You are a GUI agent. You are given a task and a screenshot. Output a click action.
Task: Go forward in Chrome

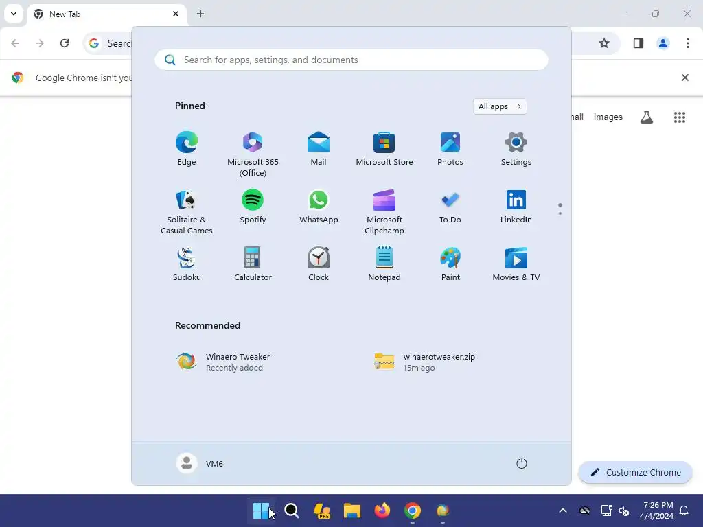coord(40,43)
